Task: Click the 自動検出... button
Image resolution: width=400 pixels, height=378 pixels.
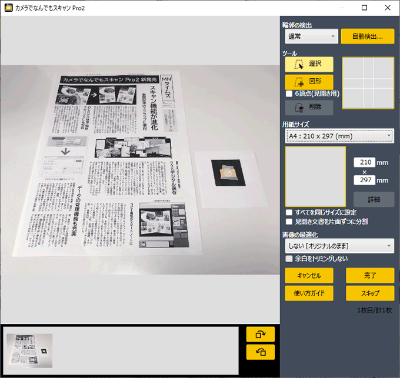Action: [367, 36]
